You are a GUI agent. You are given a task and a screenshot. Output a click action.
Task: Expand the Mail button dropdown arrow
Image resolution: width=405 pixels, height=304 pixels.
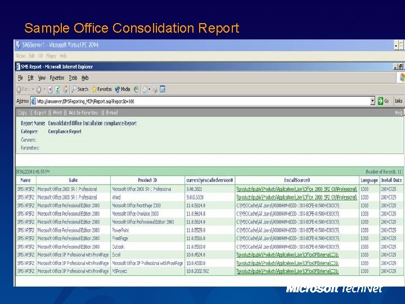click(149, 90)
